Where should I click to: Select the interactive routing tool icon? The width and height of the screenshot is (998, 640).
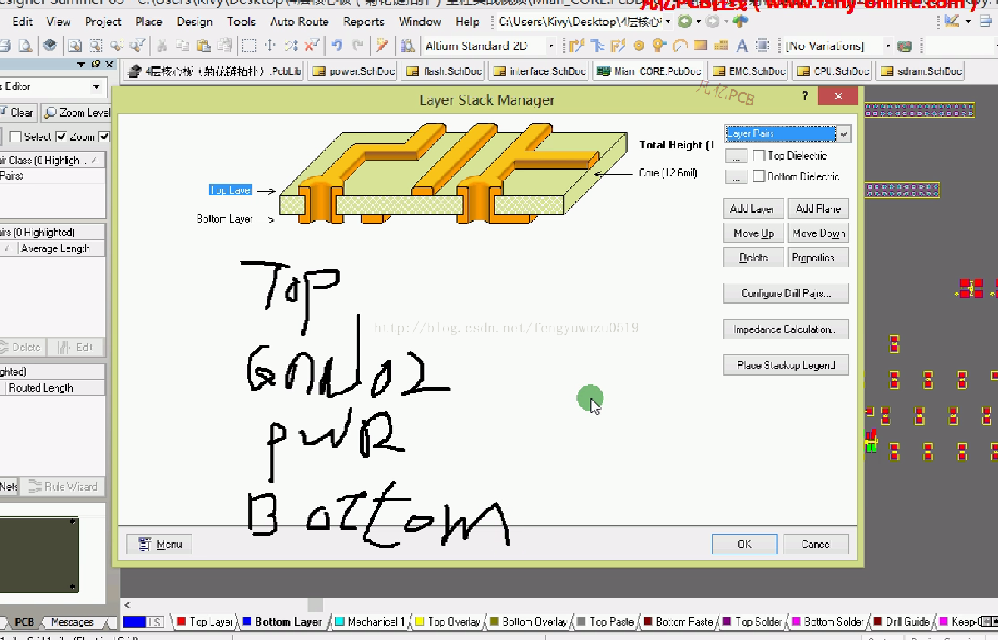577,45
